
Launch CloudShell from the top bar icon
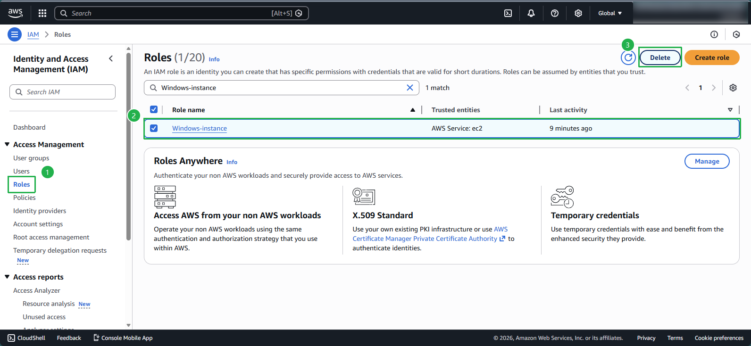click(x=508, y=13)
